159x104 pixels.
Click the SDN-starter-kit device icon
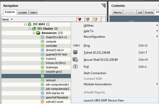click(42, 93)
